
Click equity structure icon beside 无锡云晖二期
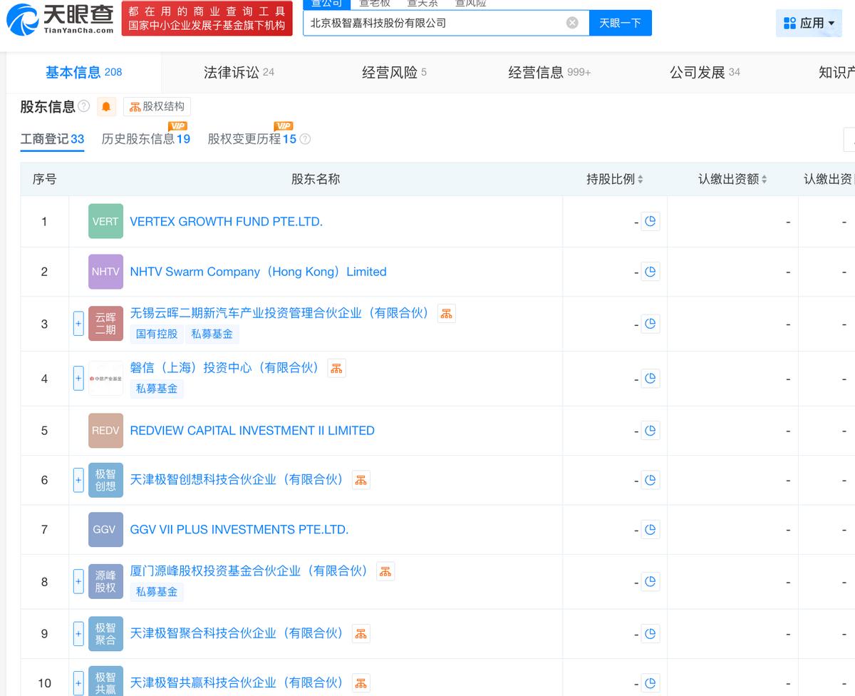coord(446,314)
